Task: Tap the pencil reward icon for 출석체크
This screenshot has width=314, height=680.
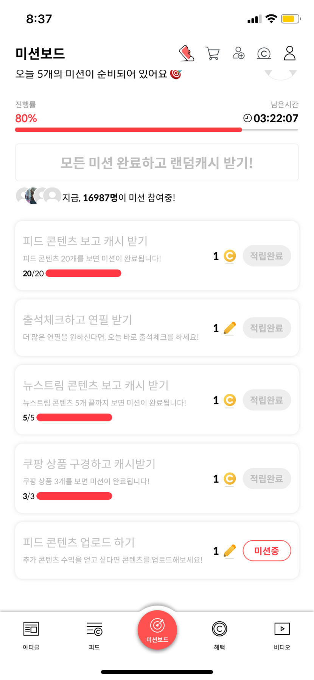Action: [230, 328]
